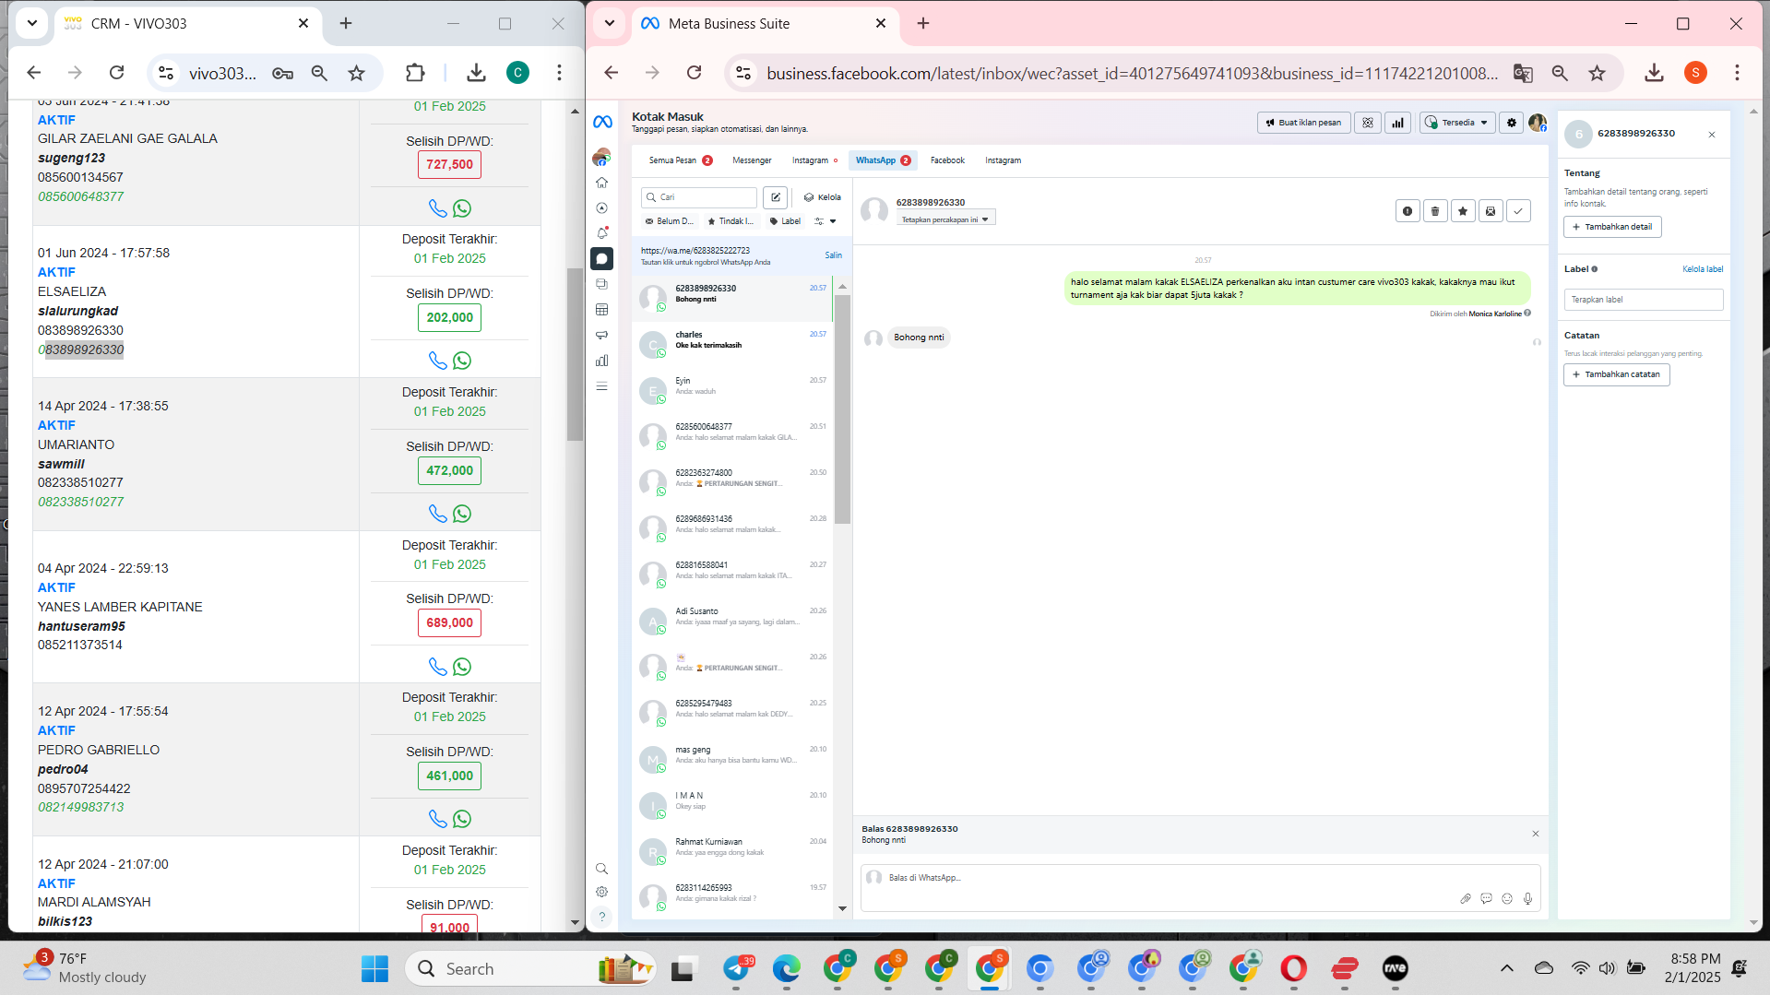Attach a file with the paperclip icon
This screenshot has height=995, width=1770.
click(x=1465, y=898)
